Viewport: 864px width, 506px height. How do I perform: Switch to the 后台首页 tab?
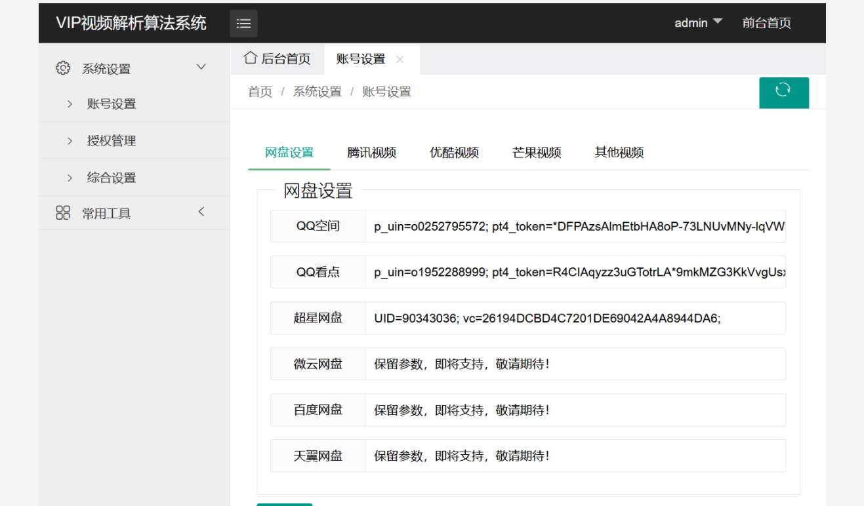point(278,59)
